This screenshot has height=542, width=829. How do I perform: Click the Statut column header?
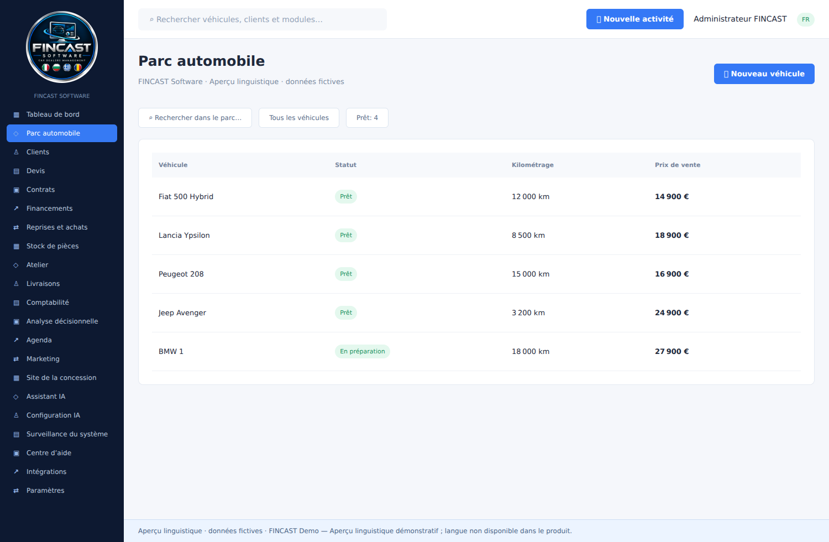coord(346,165)
